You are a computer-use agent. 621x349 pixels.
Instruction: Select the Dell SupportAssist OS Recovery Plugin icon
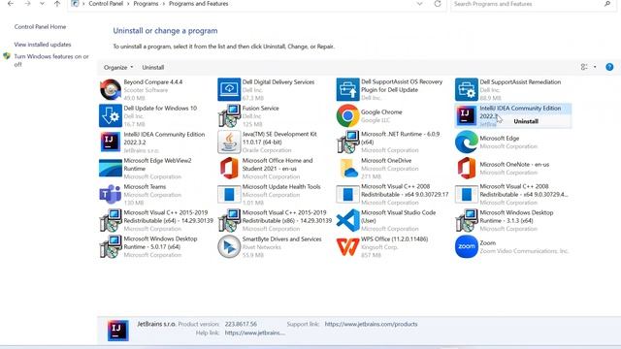(347, 89)
